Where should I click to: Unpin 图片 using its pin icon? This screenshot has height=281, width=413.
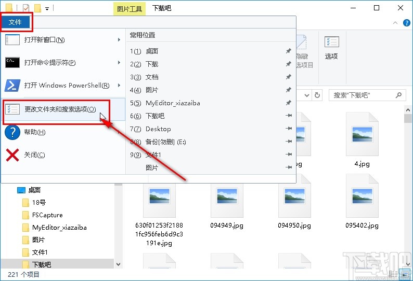coord(289,90)
